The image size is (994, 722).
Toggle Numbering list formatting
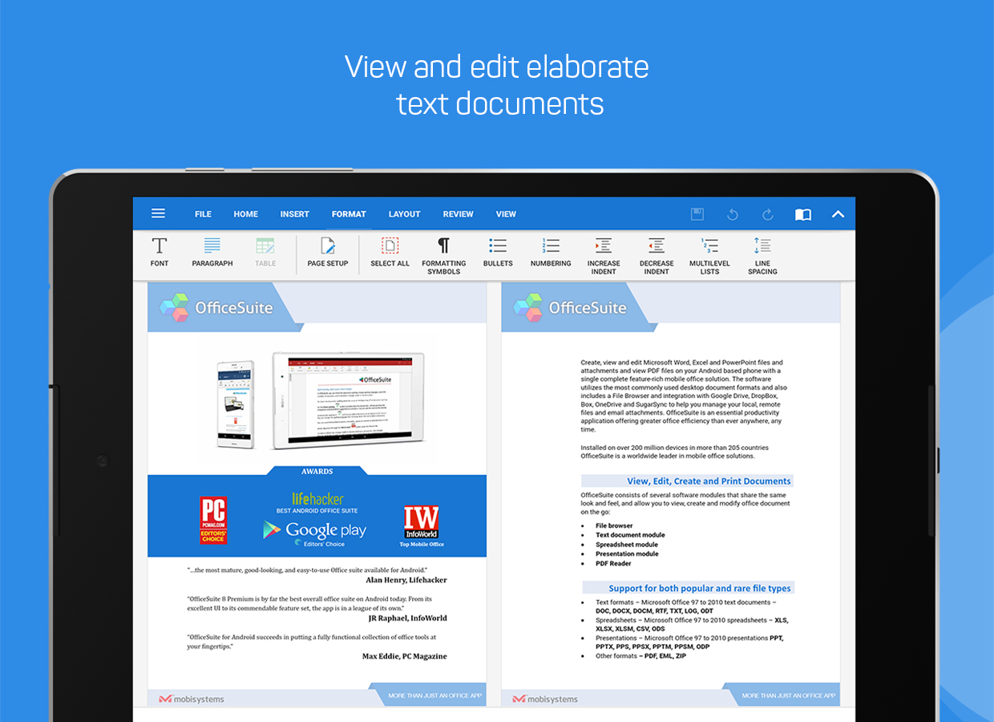pyautogui.click(x=551, y=252)
